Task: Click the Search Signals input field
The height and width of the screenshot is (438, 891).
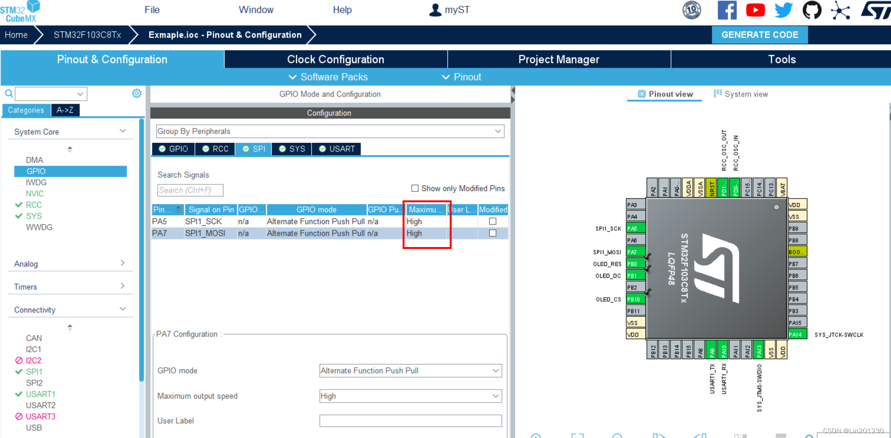Action: 190,190
